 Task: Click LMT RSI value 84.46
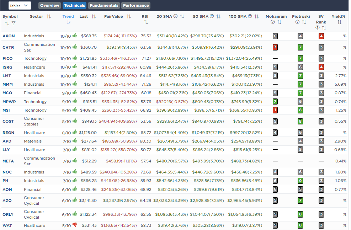pos(145,76)
